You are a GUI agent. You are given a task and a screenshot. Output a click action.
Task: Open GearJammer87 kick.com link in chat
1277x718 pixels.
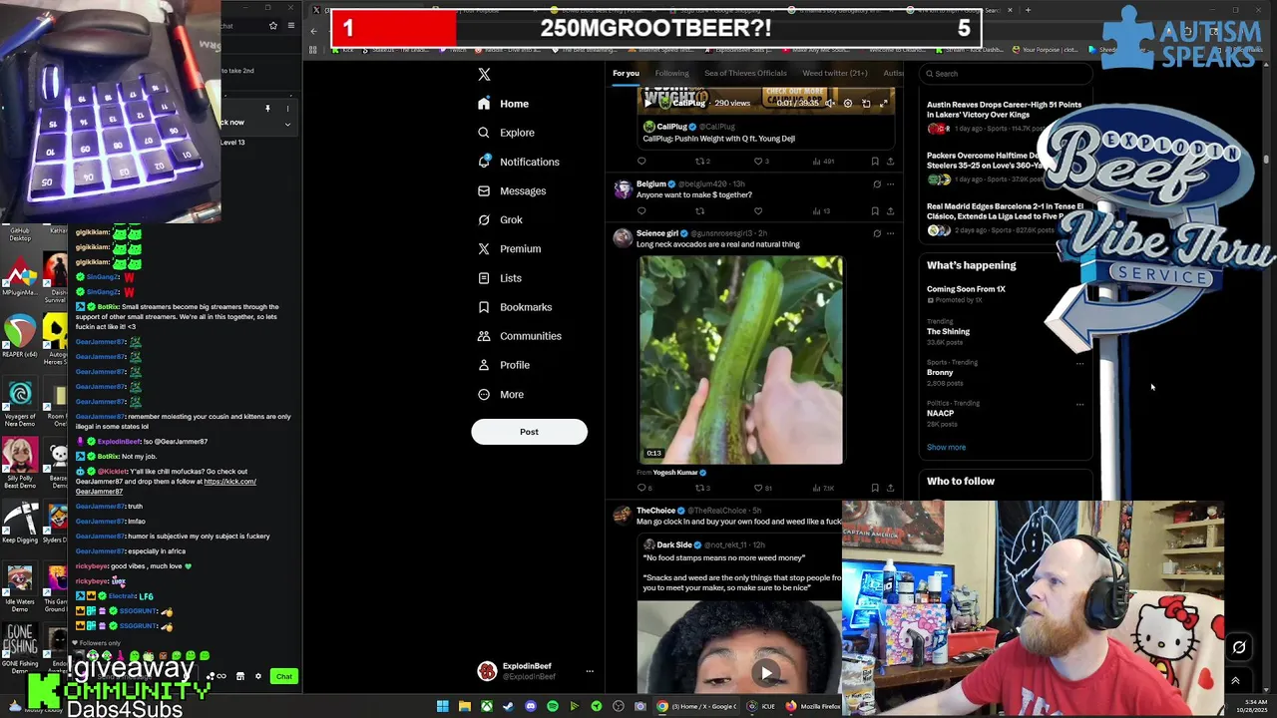tap(166, 487)
